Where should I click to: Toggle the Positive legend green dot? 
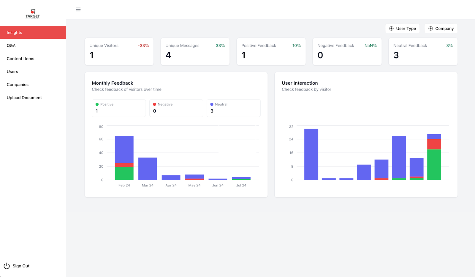click(97, 105)
